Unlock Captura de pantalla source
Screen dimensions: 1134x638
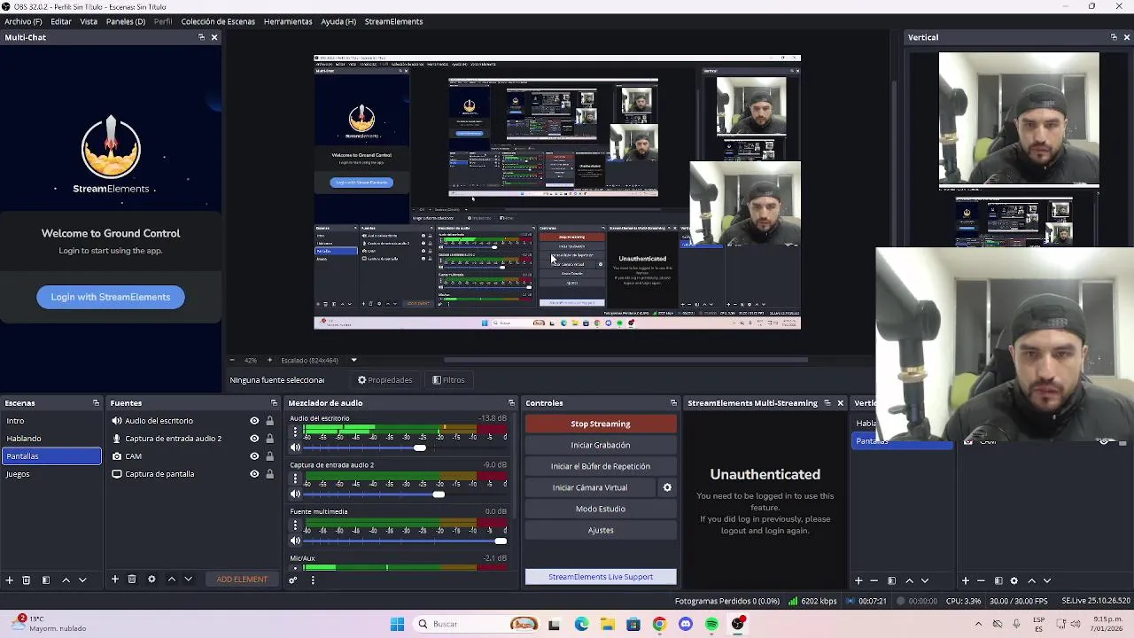pyautogui.click(x=270, y=474)
